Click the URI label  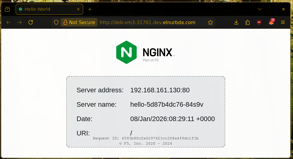click(83, 133)
